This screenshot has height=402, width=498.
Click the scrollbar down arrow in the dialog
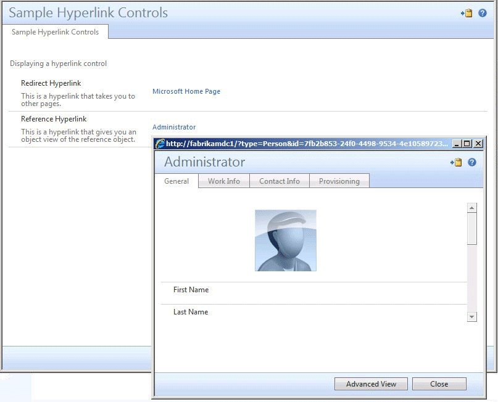click(x=472, y=316)
